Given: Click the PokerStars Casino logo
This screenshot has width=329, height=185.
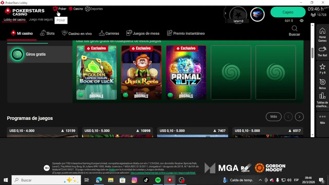Looking at the screenshot, I should [x=25, y=12].
